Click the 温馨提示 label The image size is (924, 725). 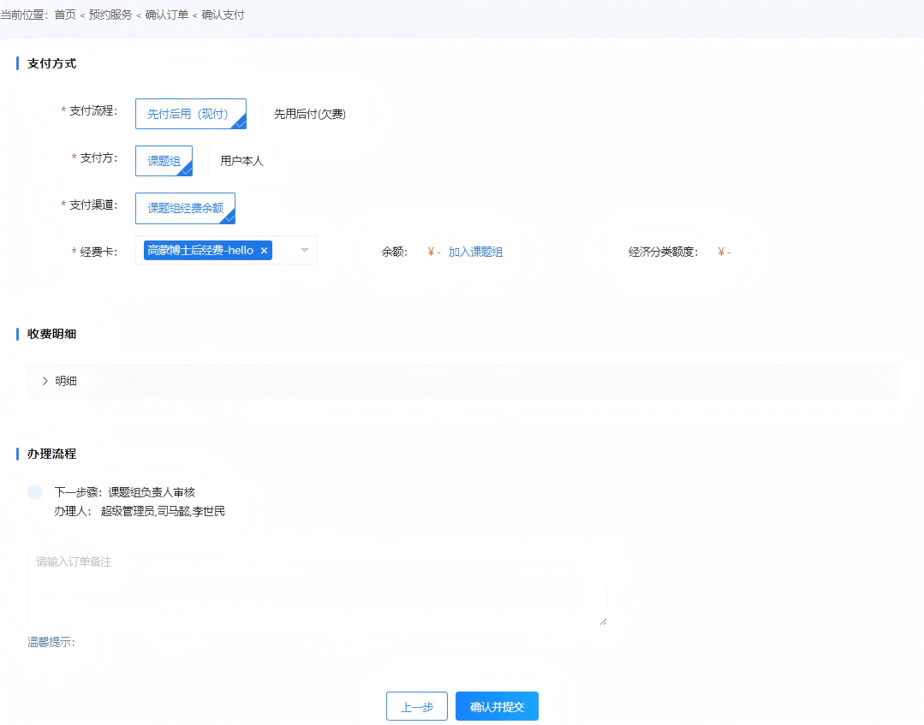pyautogui.click(x=51, y=642)
